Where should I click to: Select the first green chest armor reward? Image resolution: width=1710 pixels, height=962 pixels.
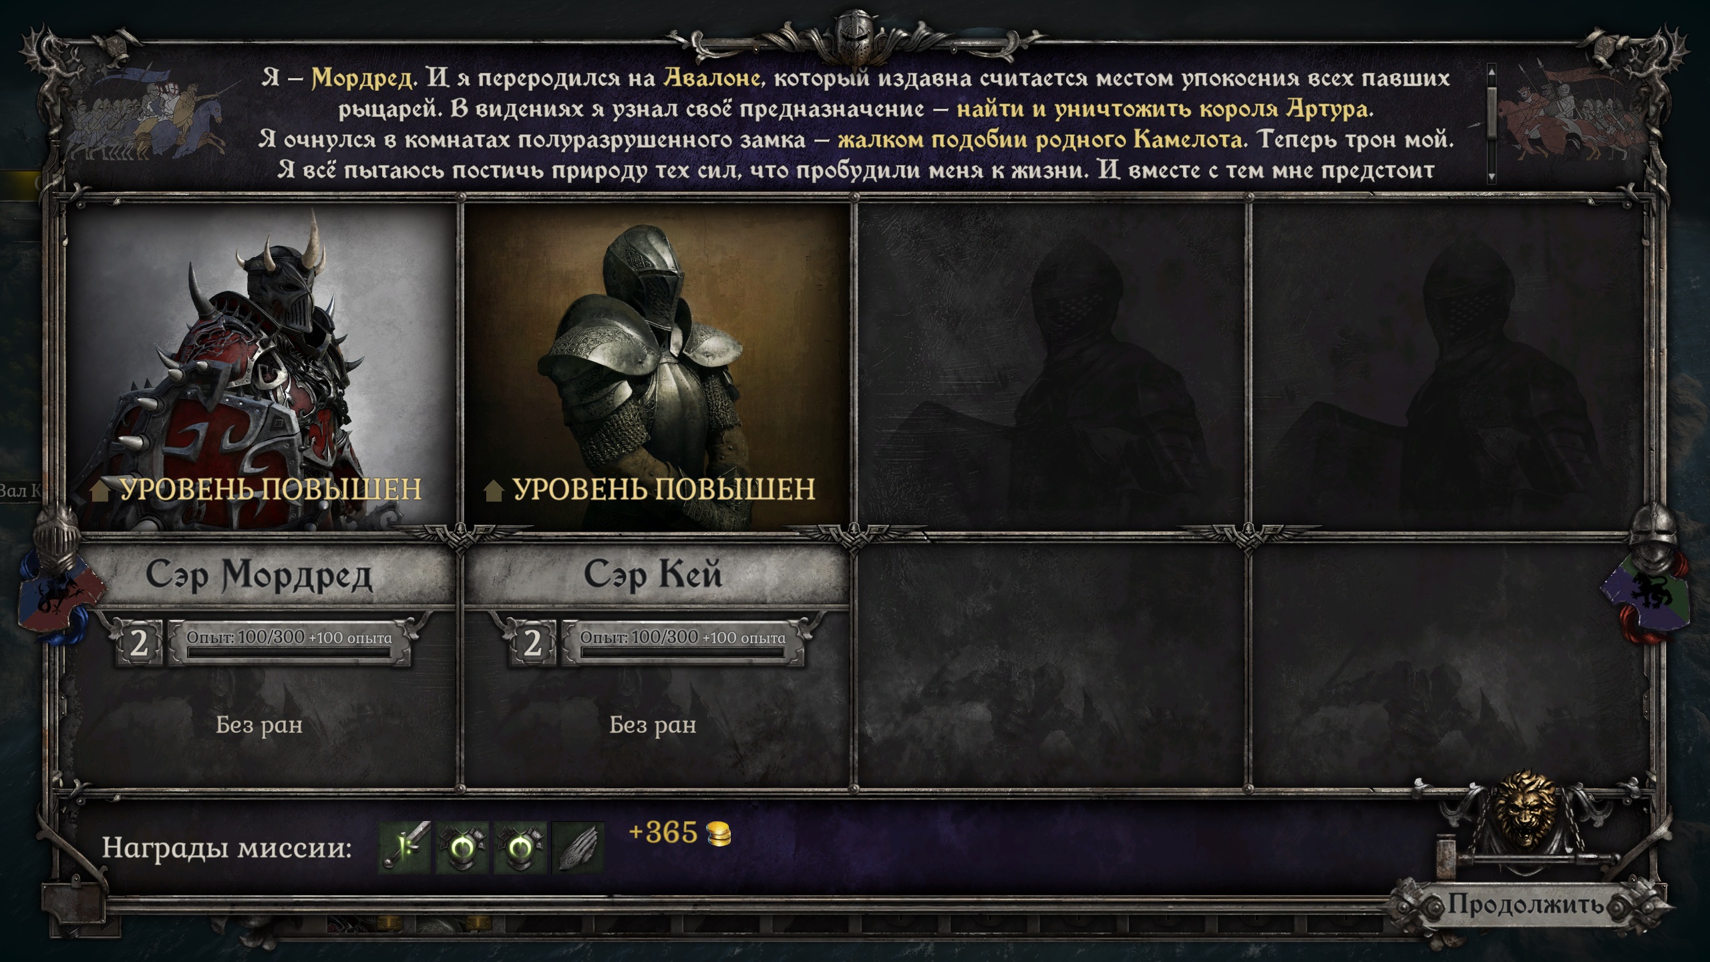tap(463, 847)
